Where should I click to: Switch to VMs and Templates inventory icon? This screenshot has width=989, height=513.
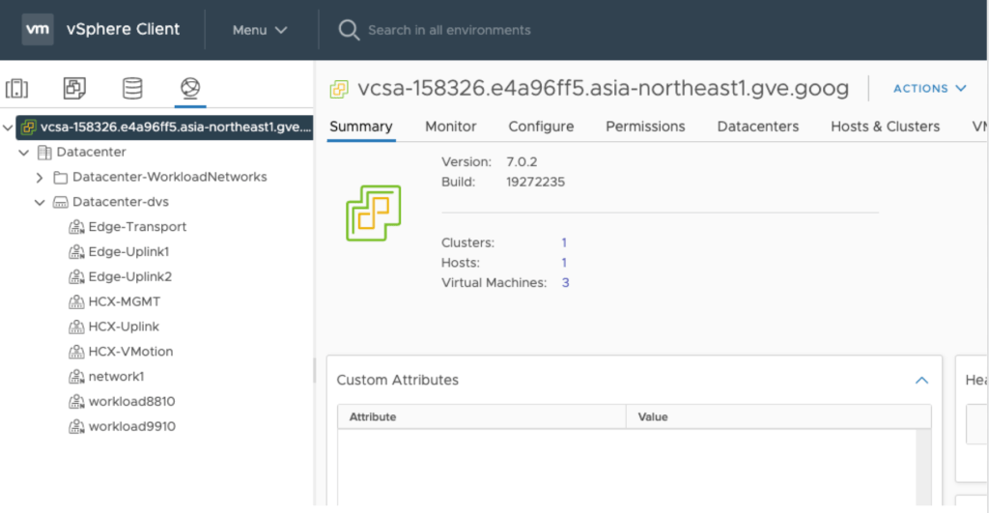(x=74, y=89)
